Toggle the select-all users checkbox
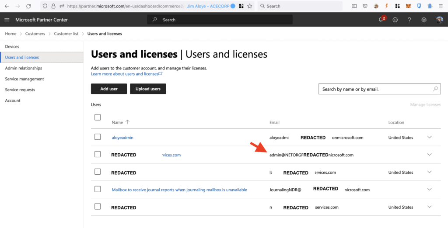Screen dimensions: 448x228 click(x=98, y=117)
